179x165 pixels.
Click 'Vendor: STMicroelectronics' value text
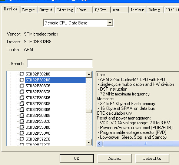[x=41, y=34]
